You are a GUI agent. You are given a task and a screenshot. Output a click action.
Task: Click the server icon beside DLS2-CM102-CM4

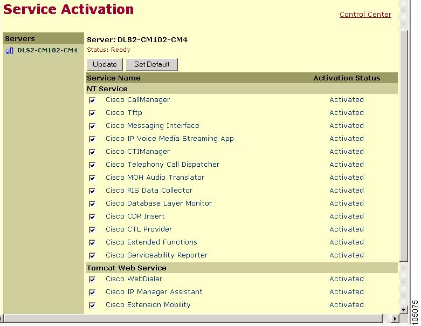tap(9, 51)
